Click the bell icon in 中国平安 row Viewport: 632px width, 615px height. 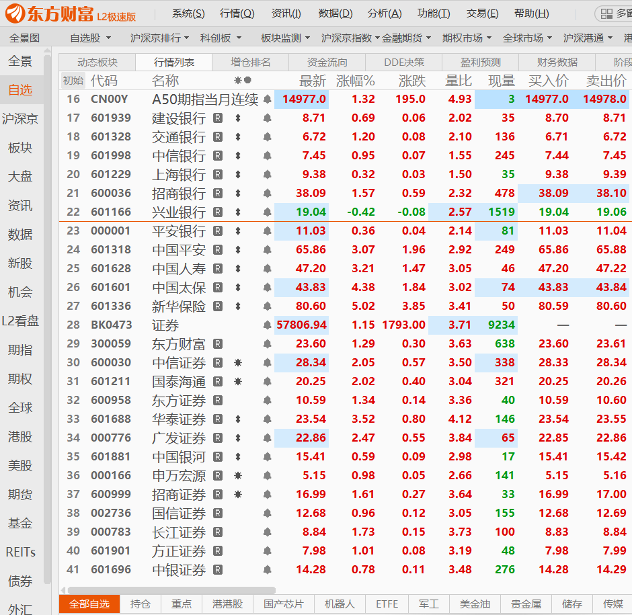(267, 250)
